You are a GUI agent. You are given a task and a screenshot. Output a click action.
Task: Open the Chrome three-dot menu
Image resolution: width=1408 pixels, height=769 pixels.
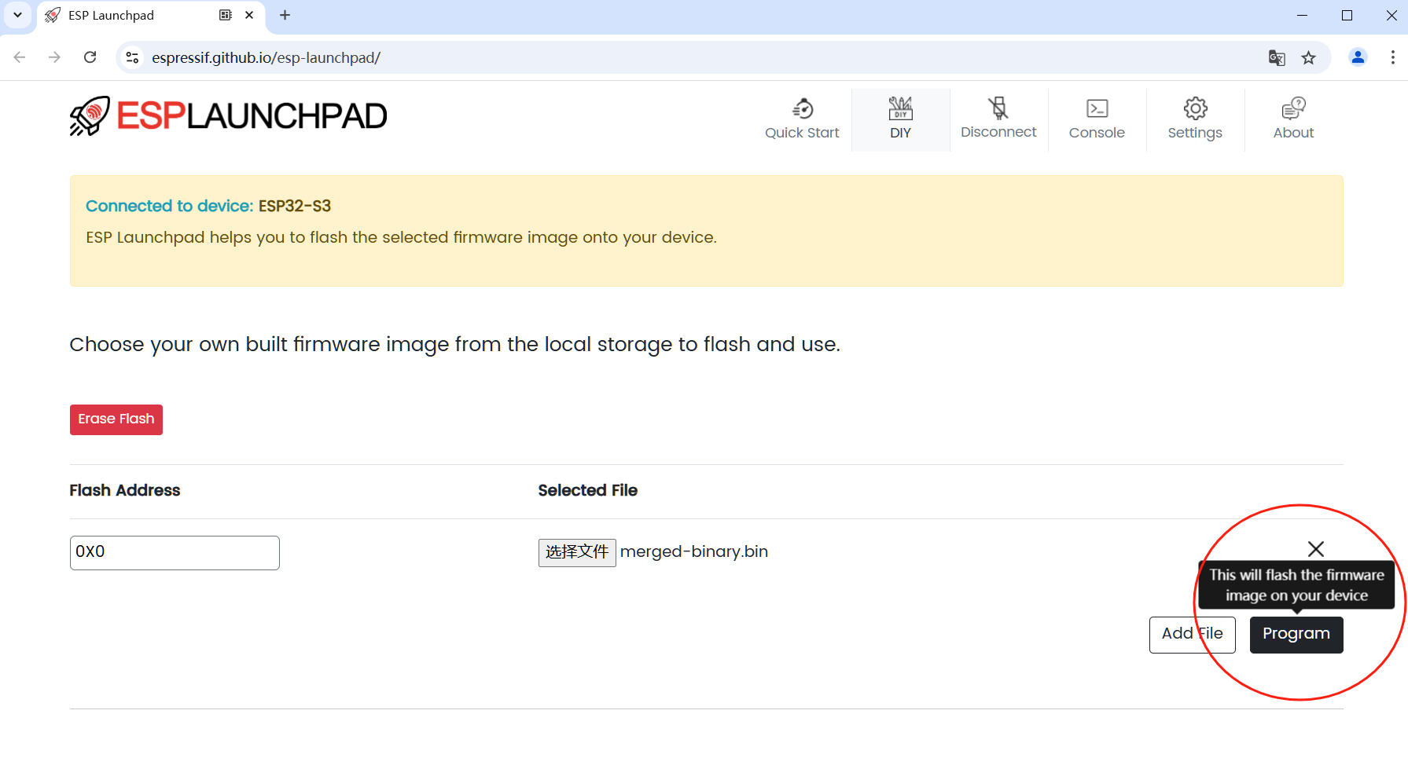click(x=1392, y=57)
